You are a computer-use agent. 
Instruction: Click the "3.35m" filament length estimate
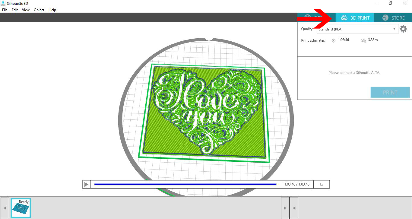(x=373, y=40)
